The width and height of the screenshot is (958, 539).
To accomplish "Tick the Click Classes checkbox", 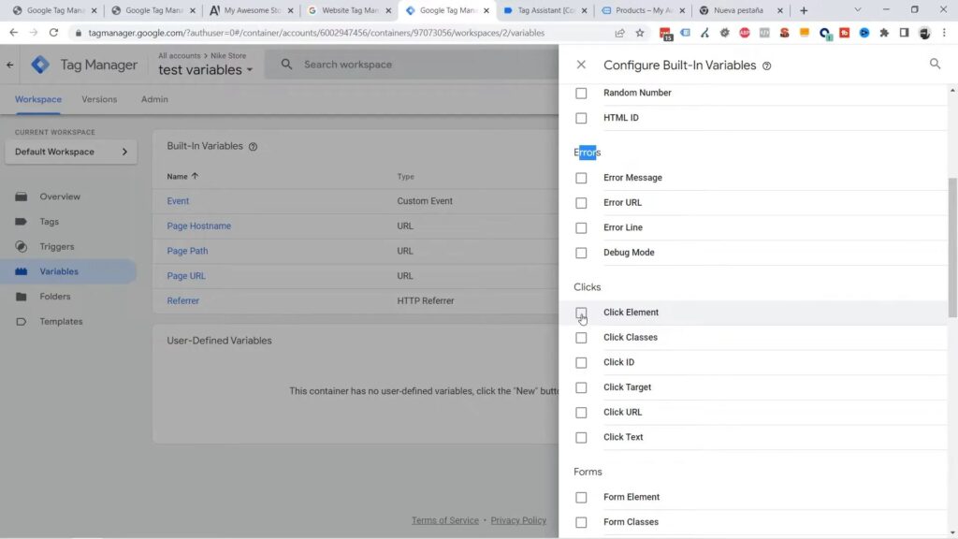I will tap(581, 337).
